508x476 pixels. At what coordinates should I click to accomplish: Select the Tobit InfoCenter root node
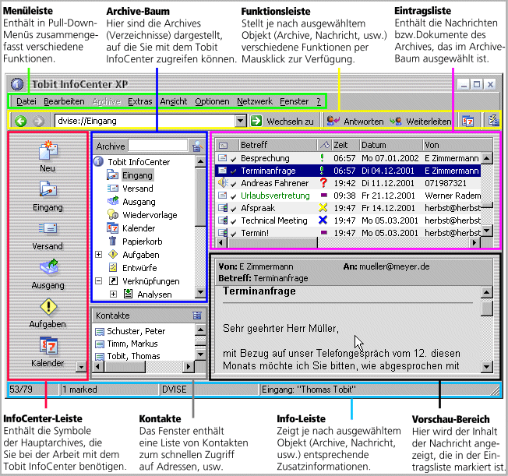pos(139,162)
